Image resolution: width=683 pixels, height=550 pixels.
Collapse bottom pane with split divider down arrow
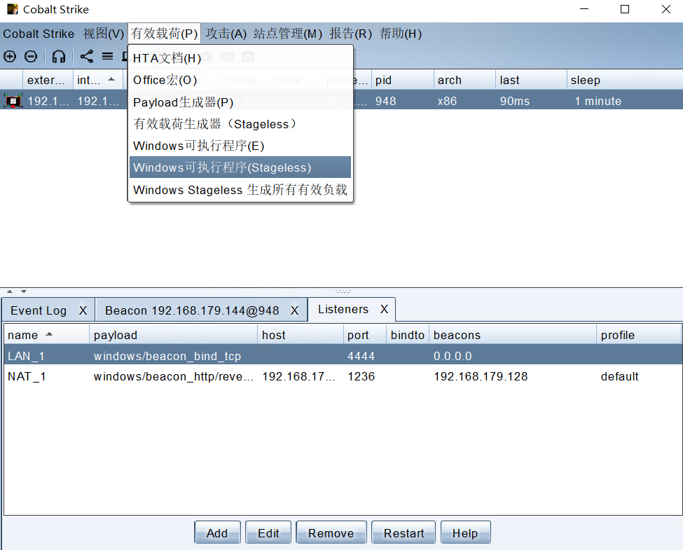(x=24, y=291)
